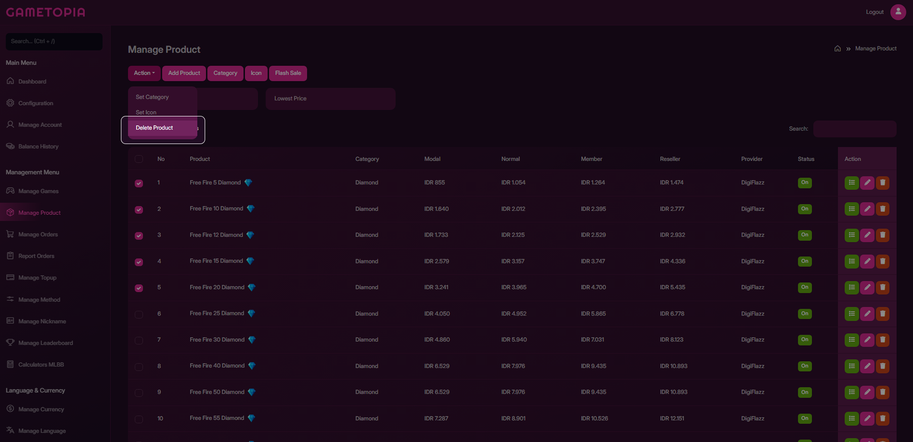
Task: Open the Flash Sale button
Action: click(x=288, y=73)
